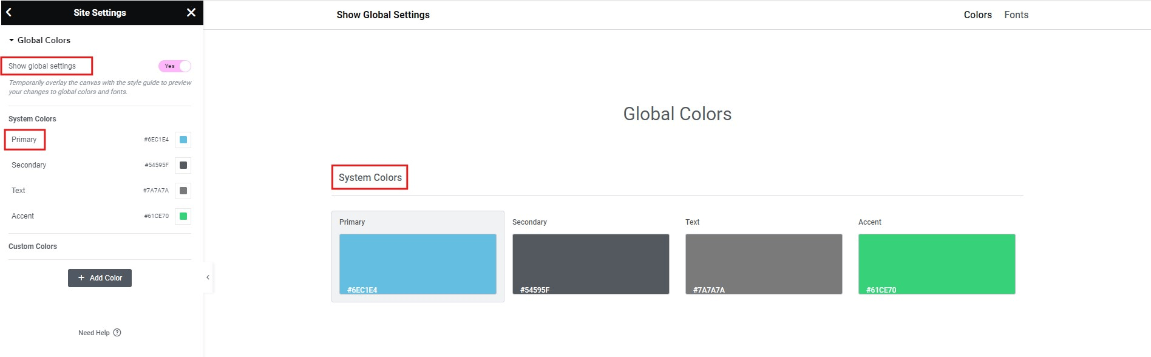Click the back arrow in Site Settings header

(9, 12)
